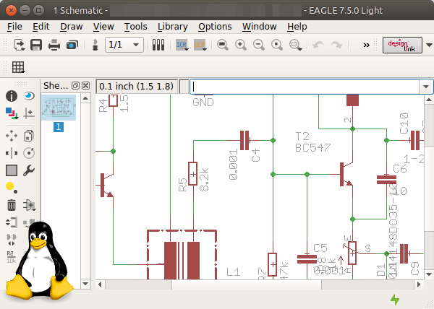
Task: Click the green lightning bolt status icon
Action: pos(395,300)
